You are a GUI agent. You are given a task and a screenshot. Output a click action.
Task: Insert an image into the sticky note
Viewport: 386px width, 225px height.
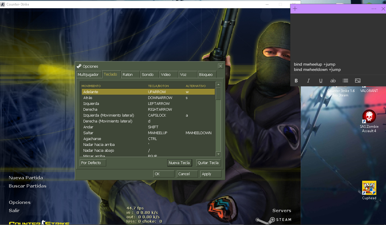(358, 81)
